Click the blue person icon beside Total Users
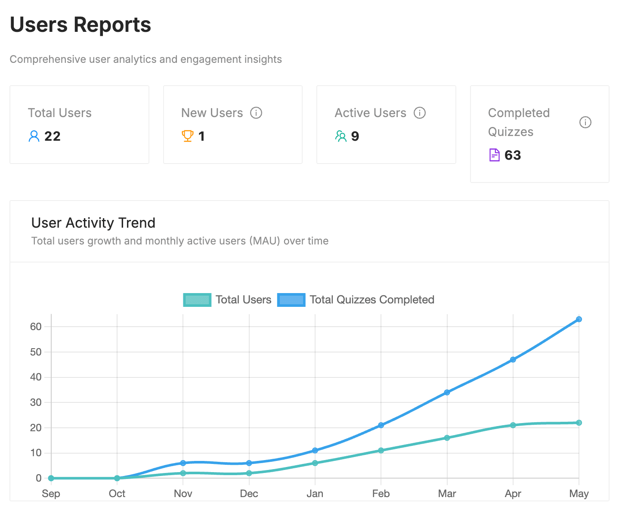 pos(34,136)
